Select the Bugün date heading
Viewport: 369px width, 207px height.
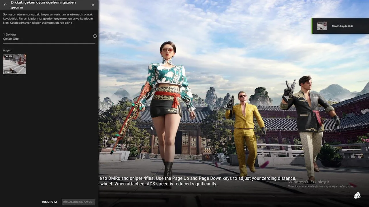(x=7, y=51)
